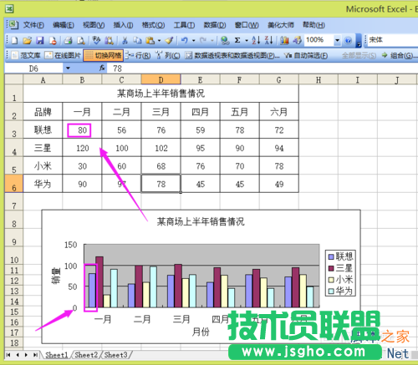The width and height of the screenshot is (418, 365).
Task: Click the 列(C) toolbar button
Action: 168,55
